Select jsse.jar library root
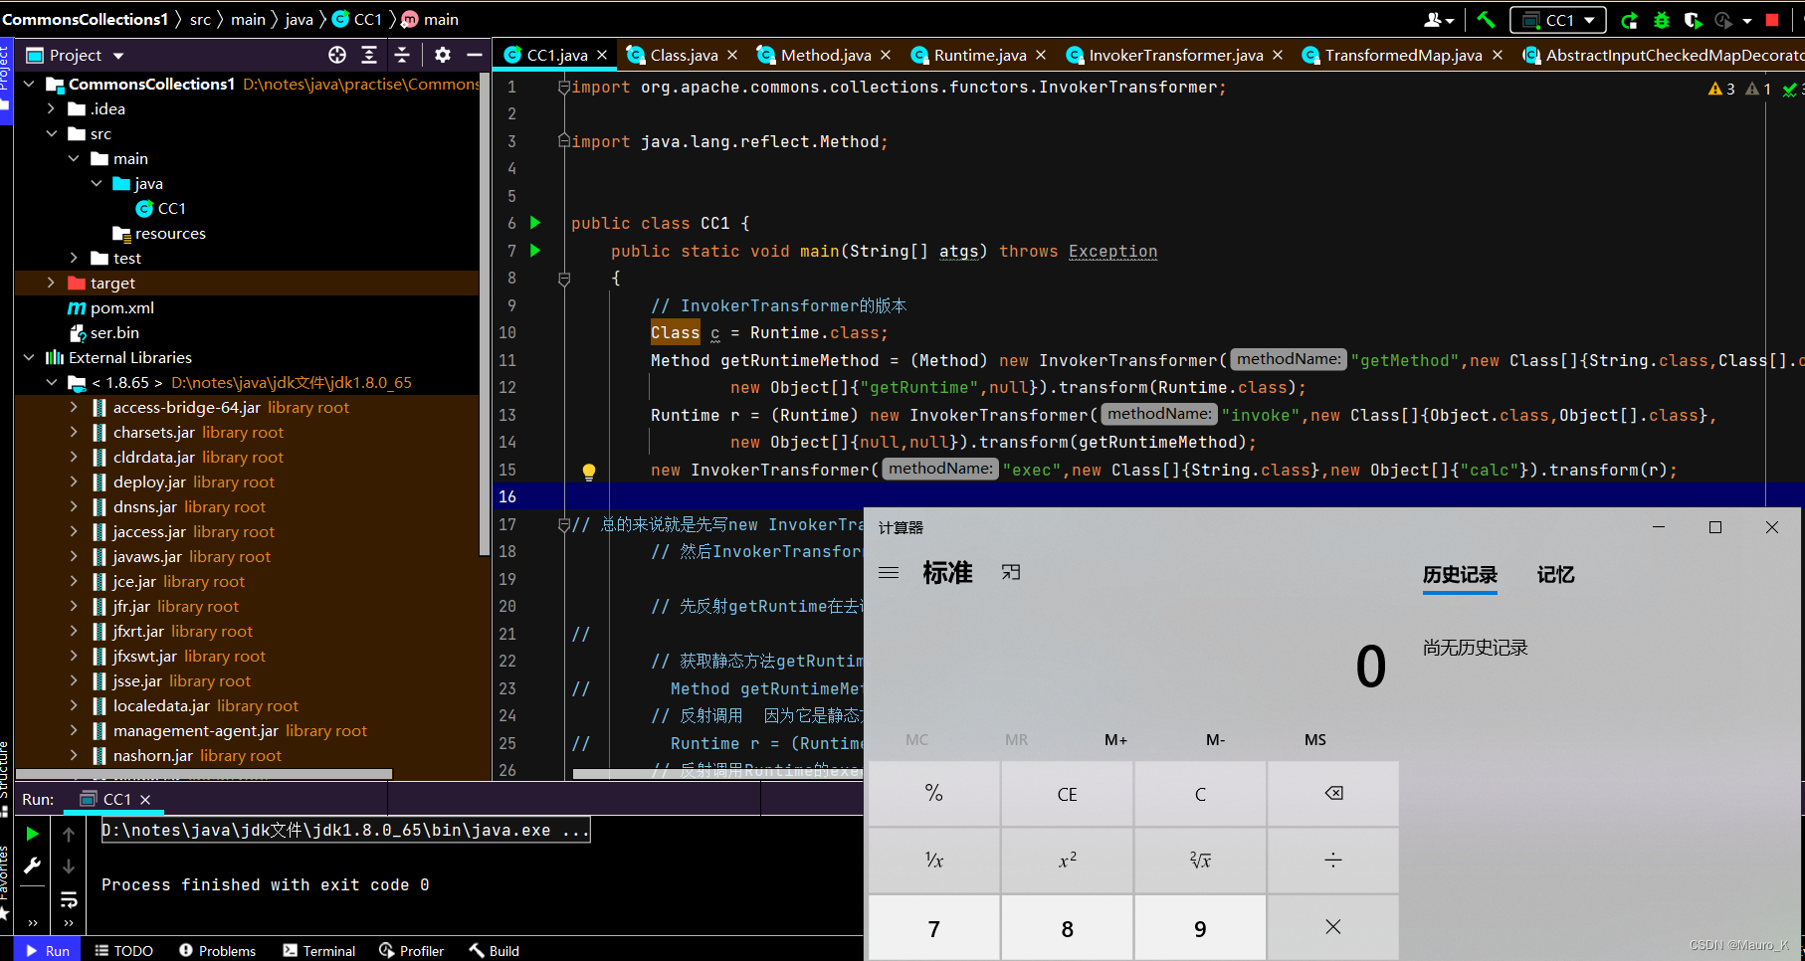 point(171,680)
